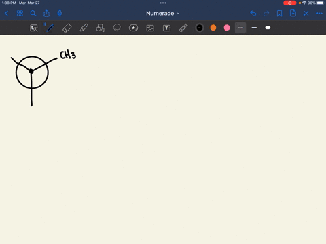Viewport: 326px width, 244px height.
Task: Go back to the documents list
Action: 6,14
